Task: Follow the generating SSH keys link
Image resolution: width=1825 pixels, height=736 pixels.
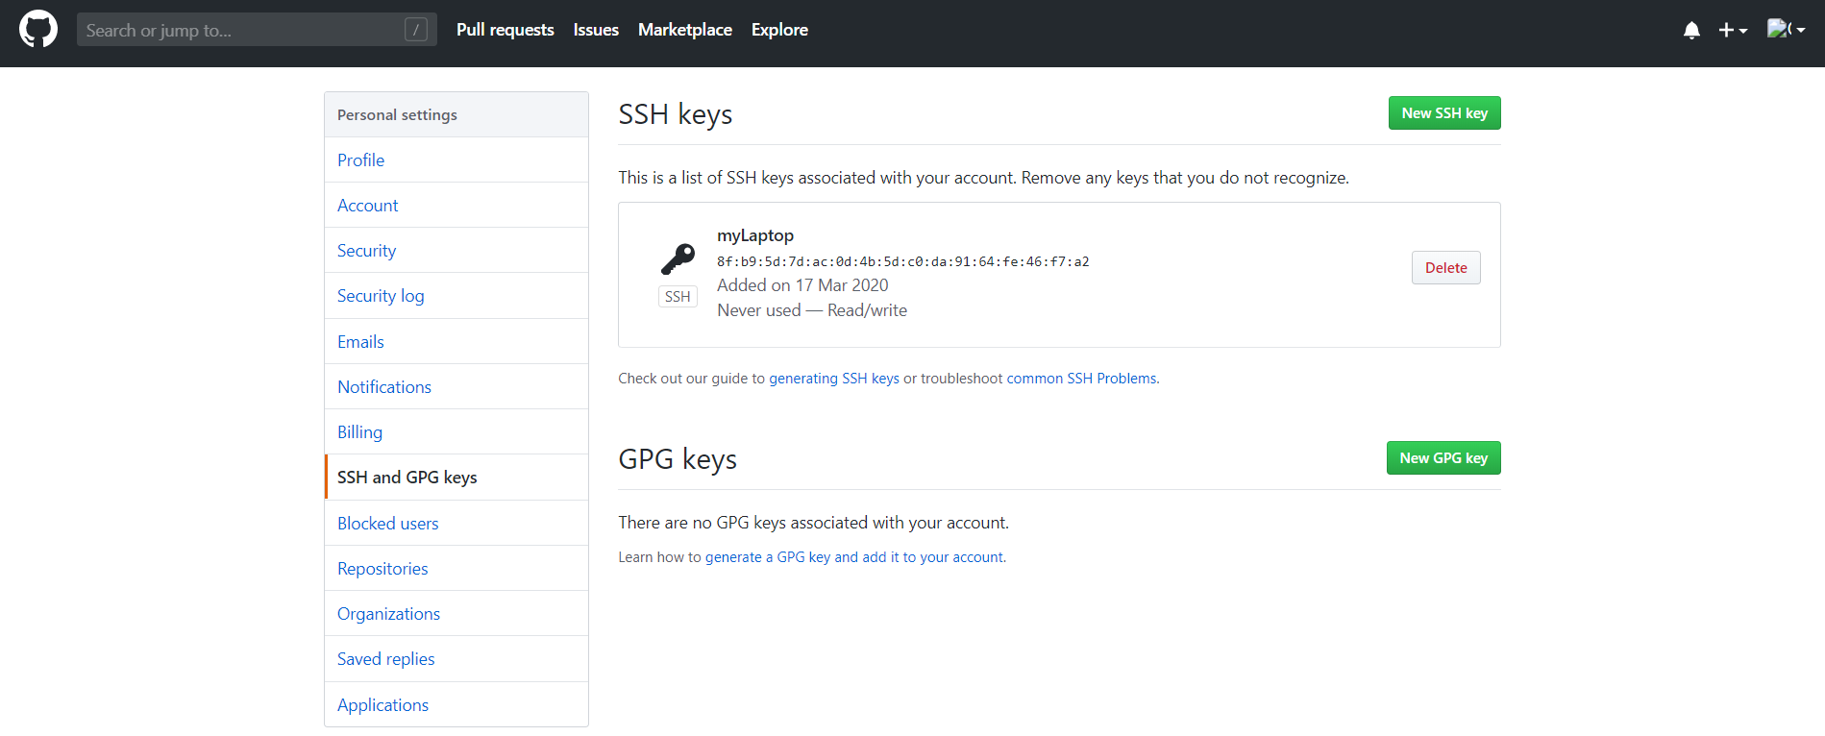Action: coord(833,379)
